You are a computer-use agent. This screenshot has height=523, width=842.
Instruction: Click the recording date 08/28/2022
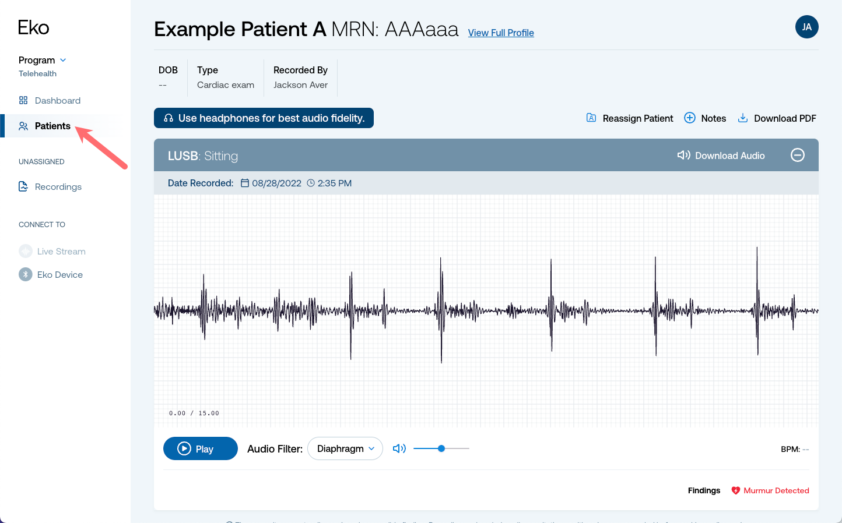(276, 183)
